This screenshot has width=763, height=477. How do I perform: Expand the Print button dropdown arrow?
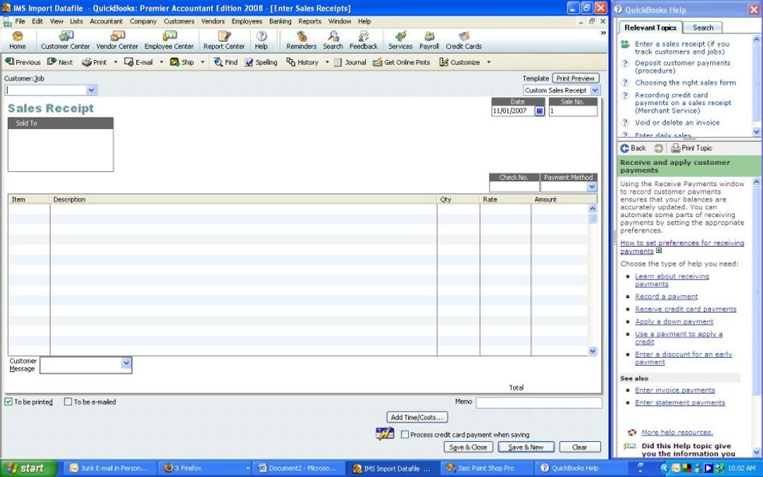(115, 62)
